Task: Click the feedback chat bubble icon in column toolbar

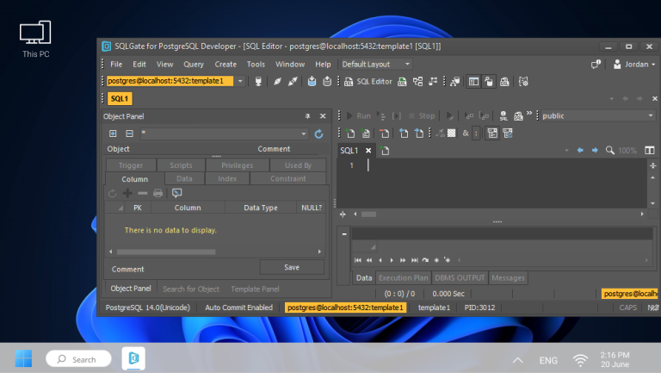Action: [177, 193]
